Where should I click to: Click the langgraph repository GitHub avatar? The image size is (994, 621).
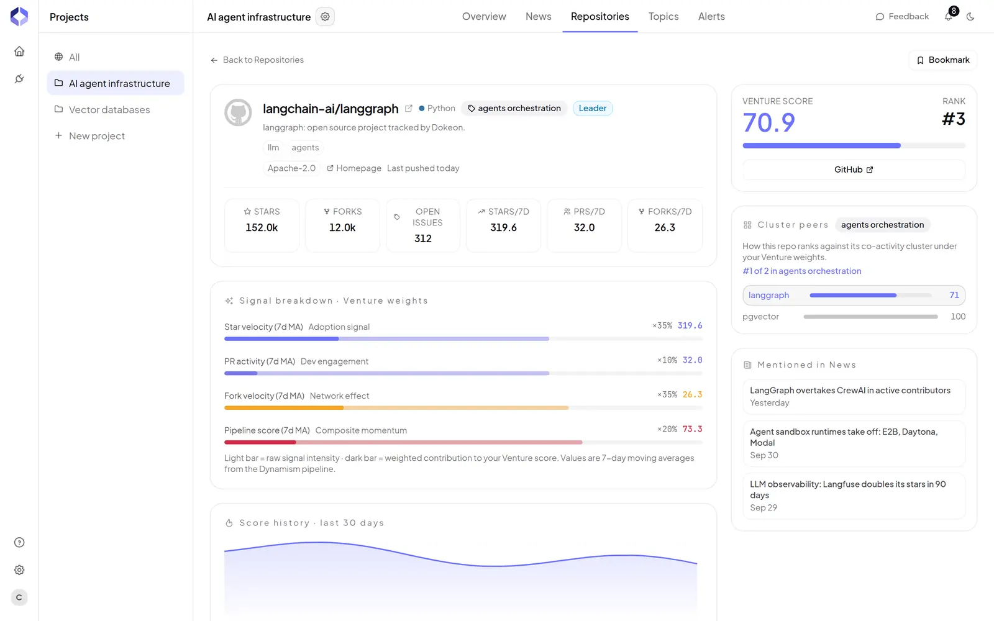(x=238, y=112)
